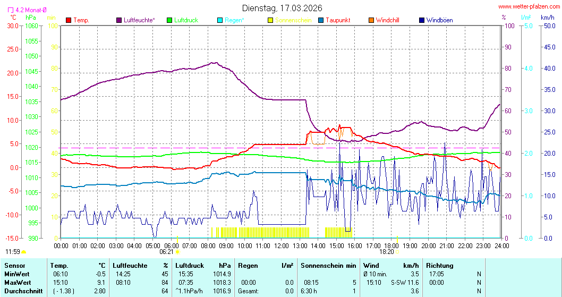Image resolution: width=562 pixels, height=297 pixels.
Task: Click the sunrise sun icon beside 06:21
Action: [x=178, y=252]
